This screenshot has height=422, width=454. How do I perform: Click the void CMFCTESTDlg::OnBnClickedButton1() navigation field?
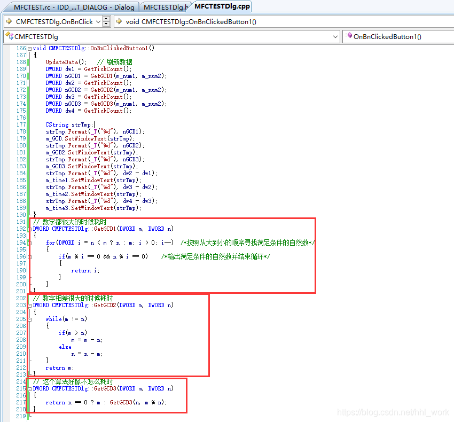tap(284, 22)
